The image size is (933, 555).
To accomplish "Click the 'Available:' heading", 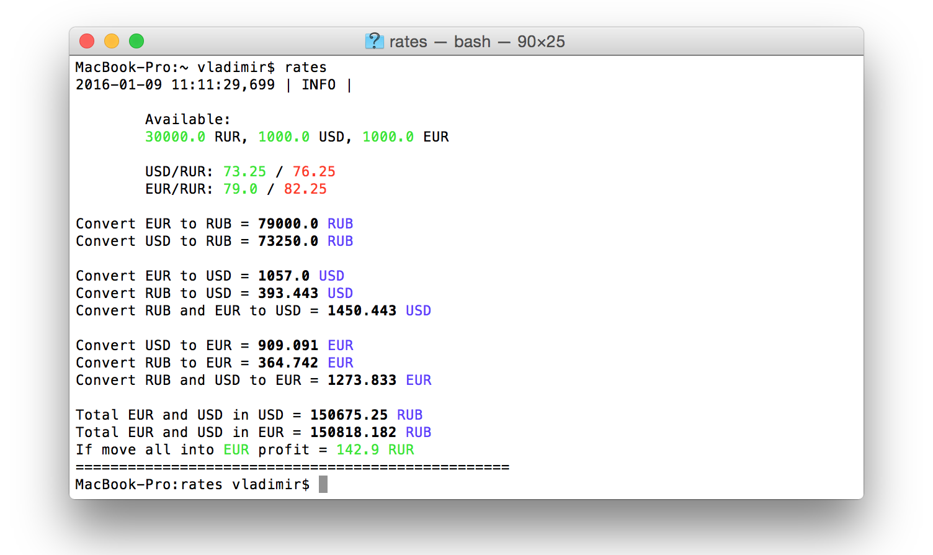I will click(x=188, y=119).
